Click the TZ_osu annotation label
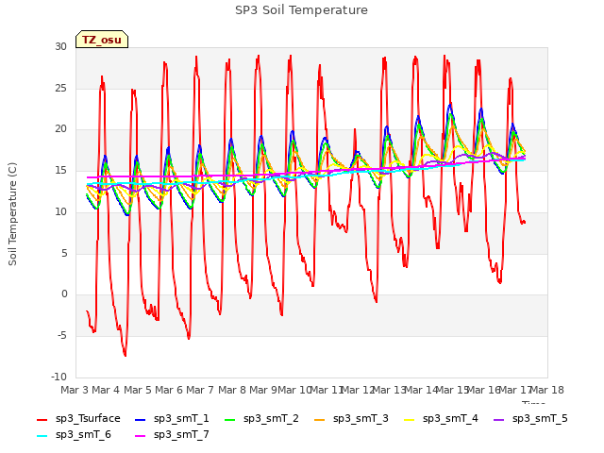The image size is (604, 453). coord(102,40)
